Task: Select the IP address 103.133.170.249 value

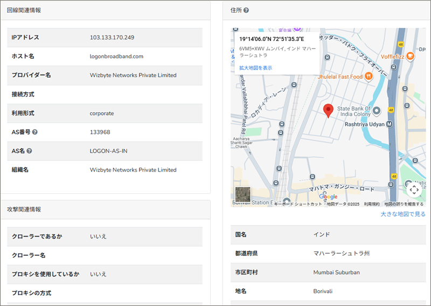Action: coord(112,38)
